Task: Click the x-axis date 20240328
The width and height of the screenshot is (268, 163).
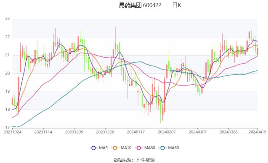Action: [x=228, y=132]
